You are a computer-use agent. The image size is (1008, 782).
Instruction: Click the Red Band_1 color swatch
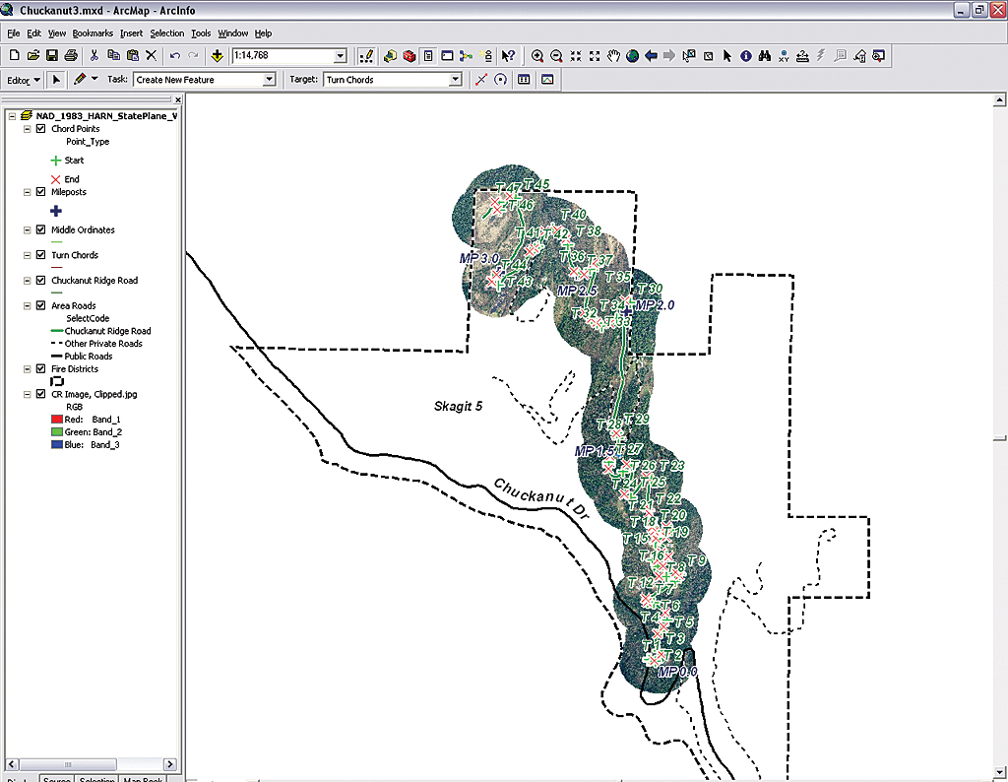56,420
